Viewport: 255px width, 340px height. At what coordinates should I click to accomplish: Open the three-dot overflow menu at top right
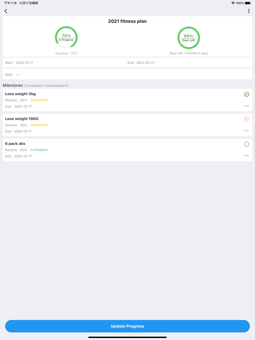coord(249,11)
